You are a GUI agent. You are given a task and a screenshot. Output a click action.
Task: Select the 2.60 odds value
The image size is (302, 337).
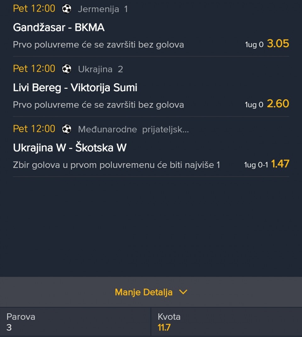tap(278, 104)
